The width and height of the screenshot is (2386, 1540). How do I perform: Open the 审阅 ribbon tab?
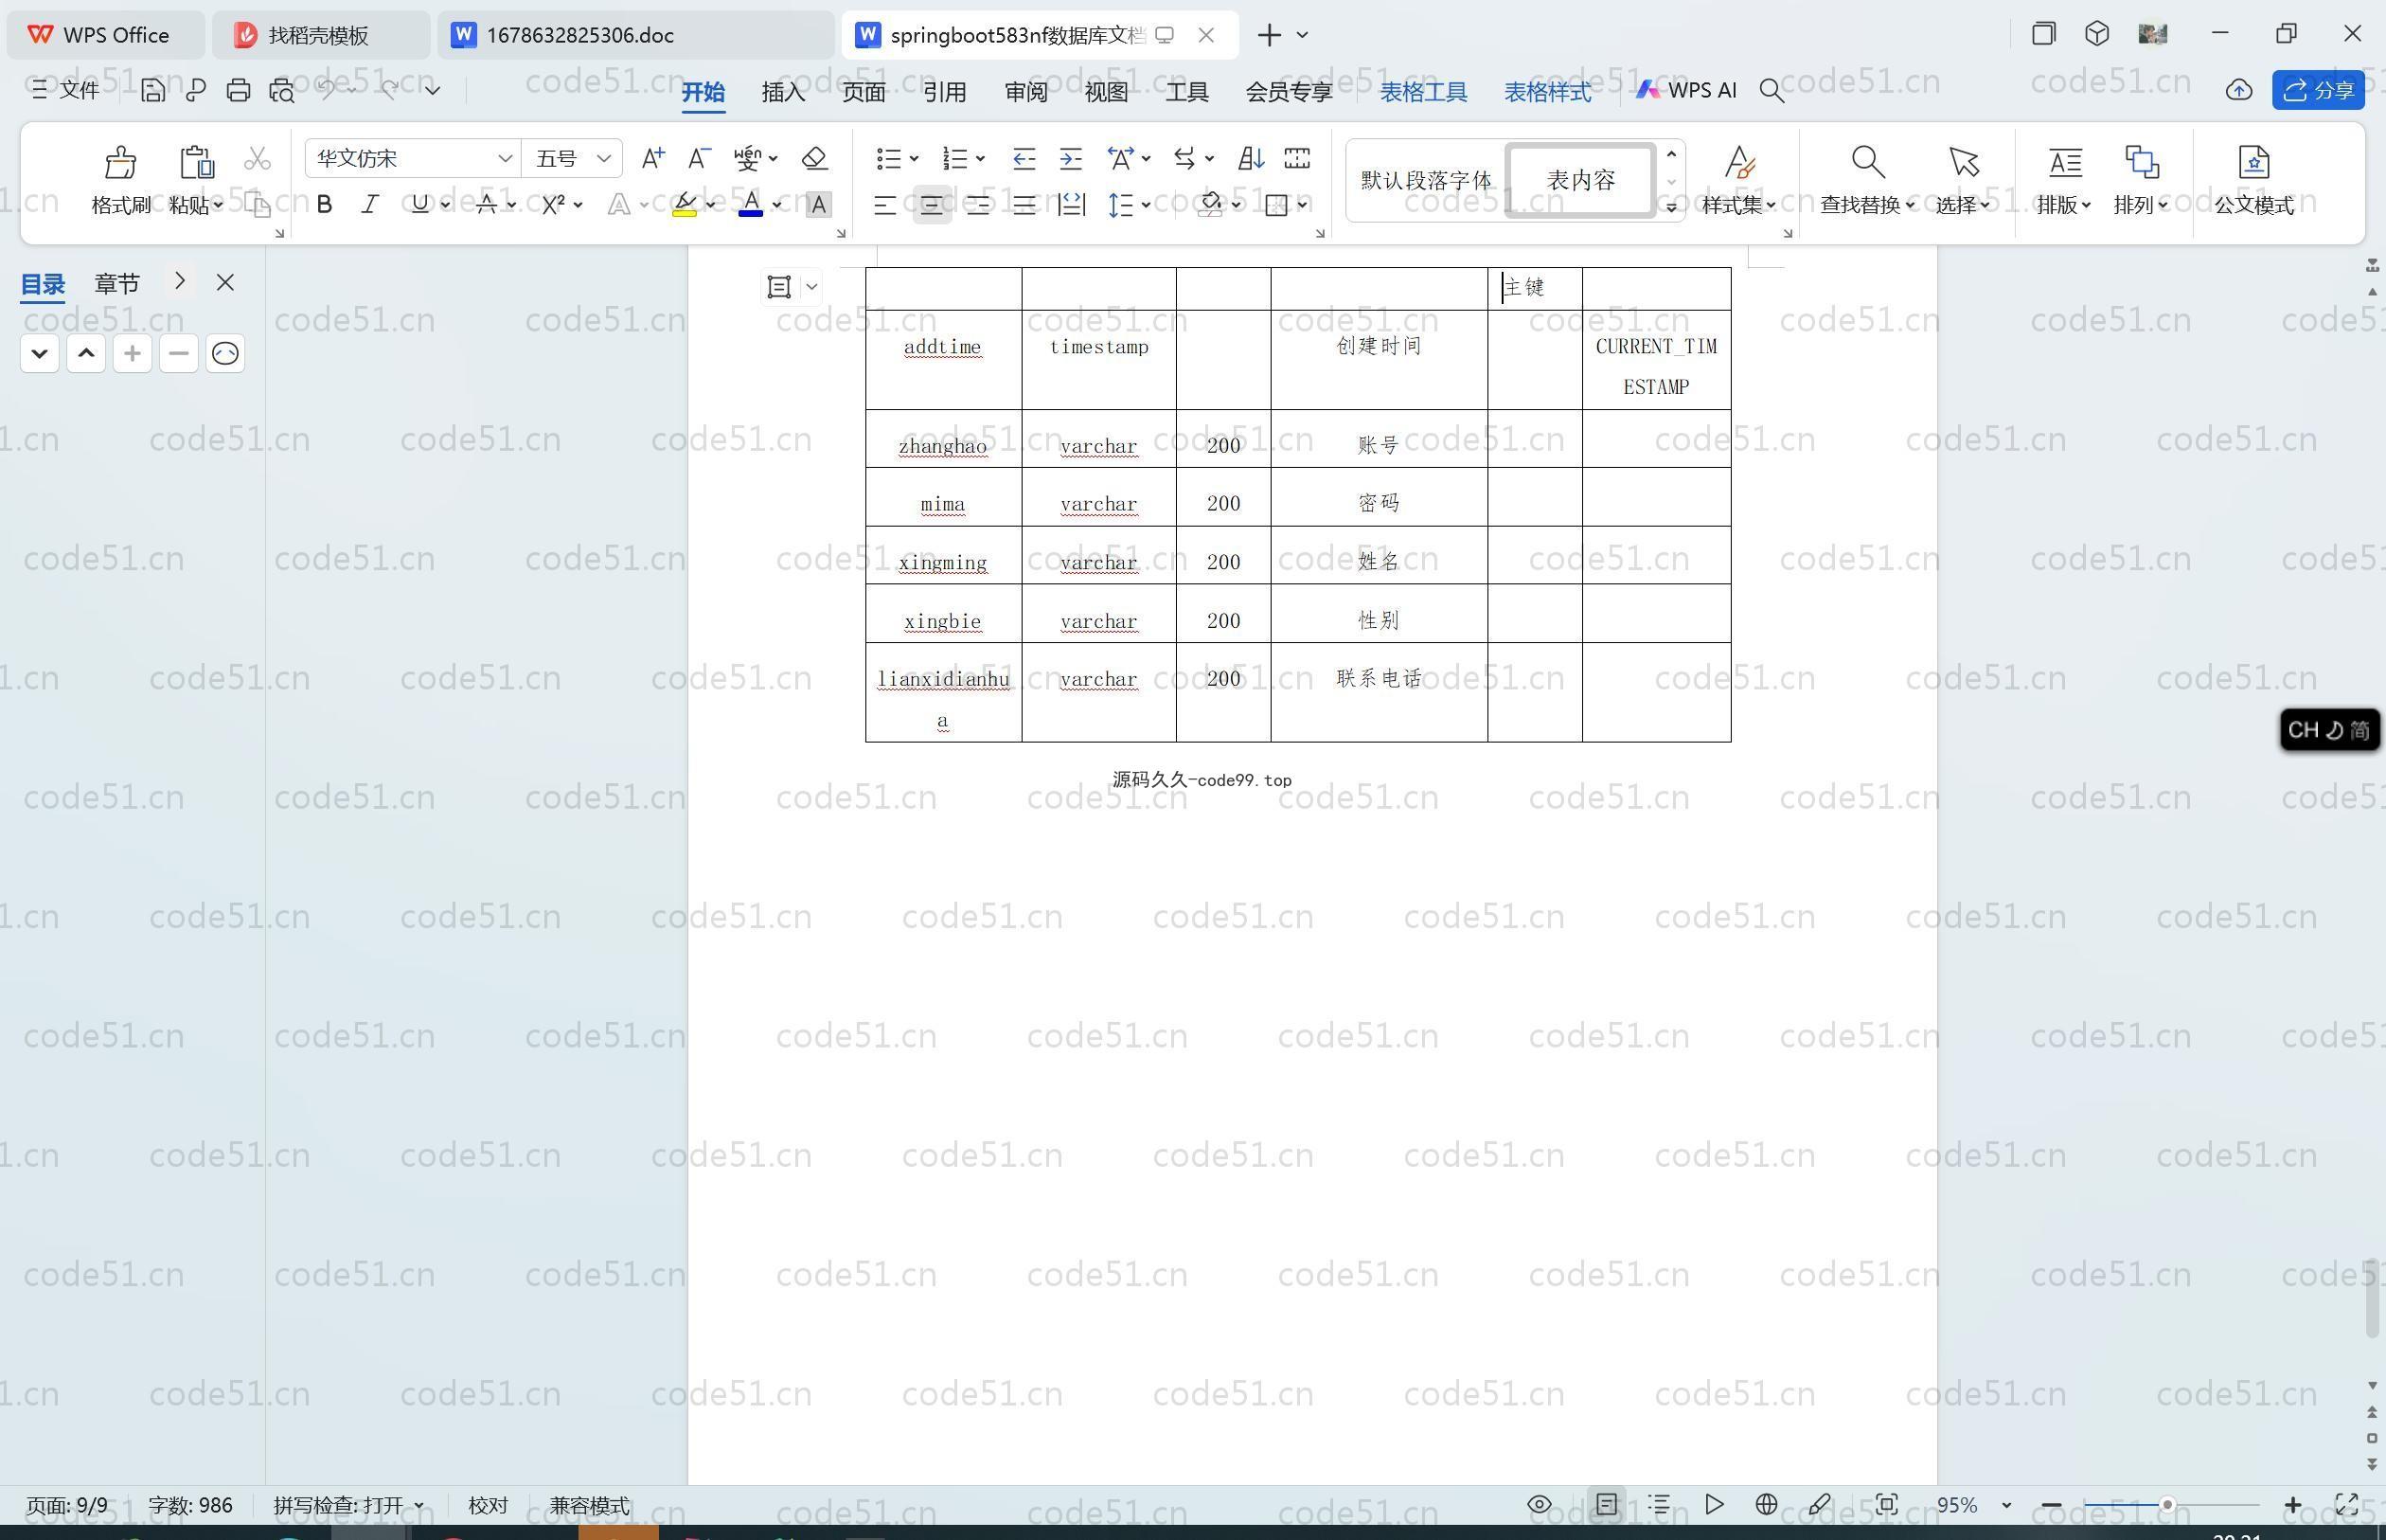click(1025, 91)
